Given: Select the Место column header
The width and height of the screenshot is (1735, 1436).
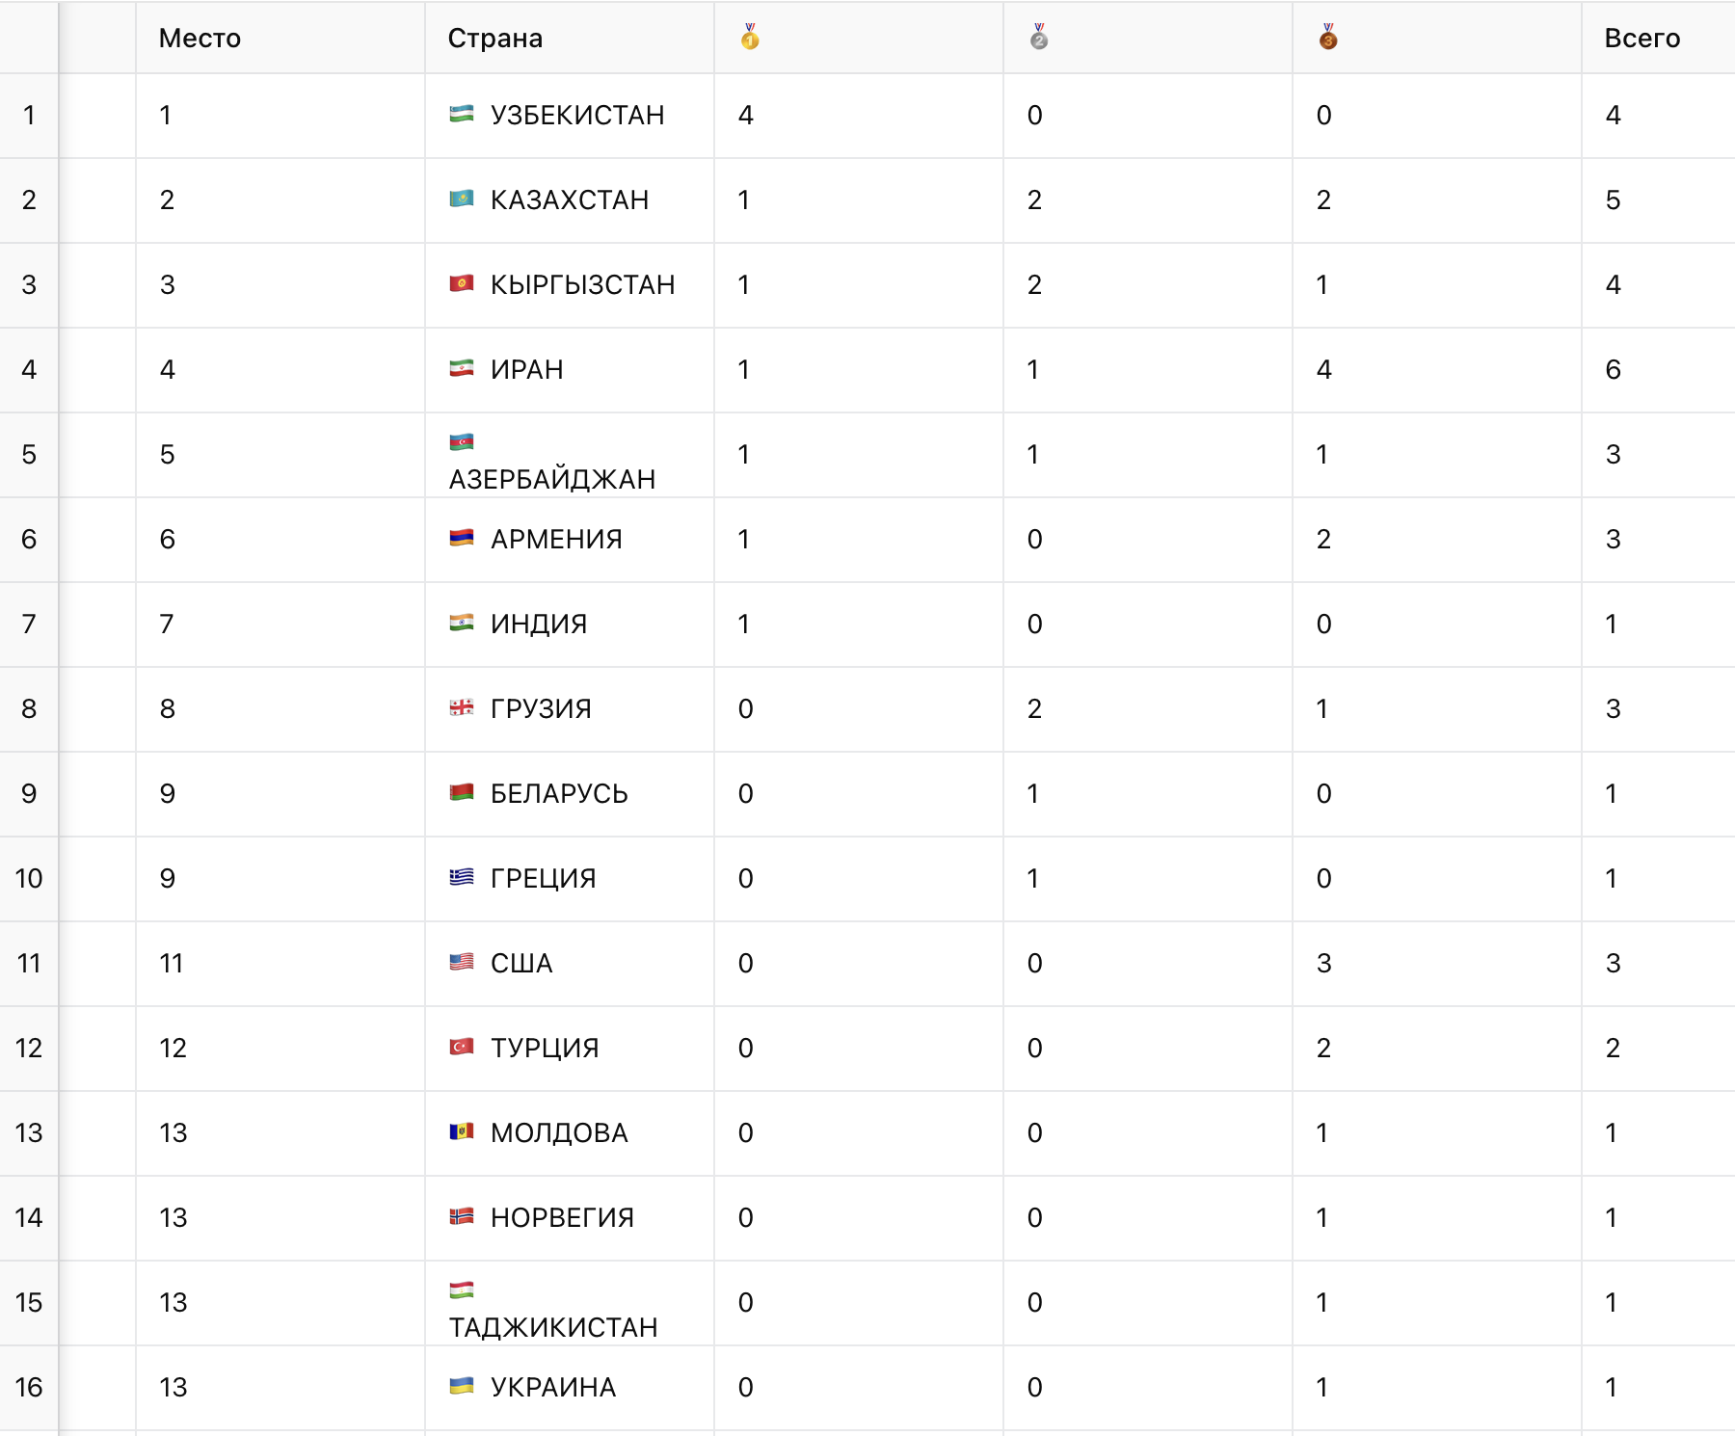Looking at the screenshot, I should [280, 38].
